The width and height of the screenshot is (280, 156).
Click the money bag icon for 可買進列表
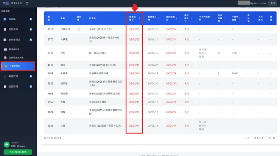6,66
